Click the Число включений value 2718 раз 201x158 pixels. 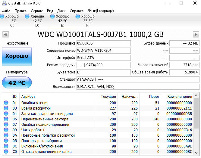point(184,65)
